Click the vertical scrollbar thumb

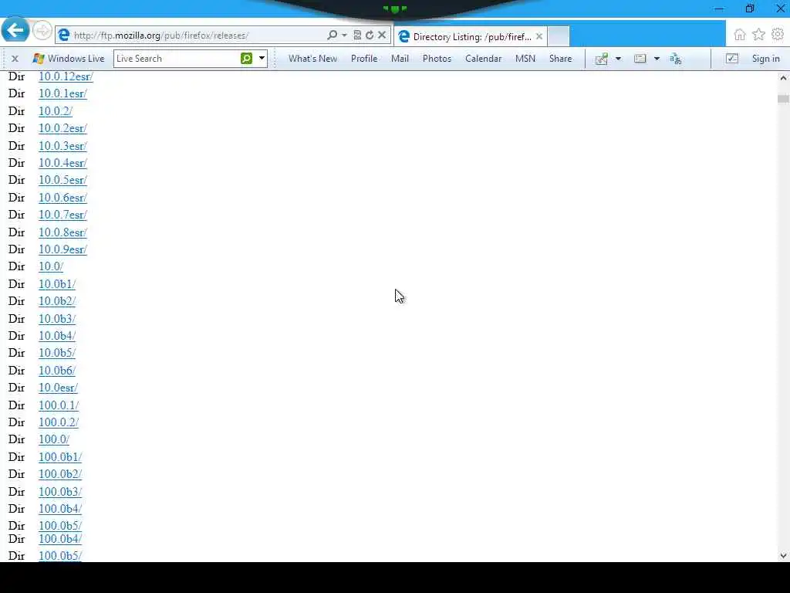[783, 98]
